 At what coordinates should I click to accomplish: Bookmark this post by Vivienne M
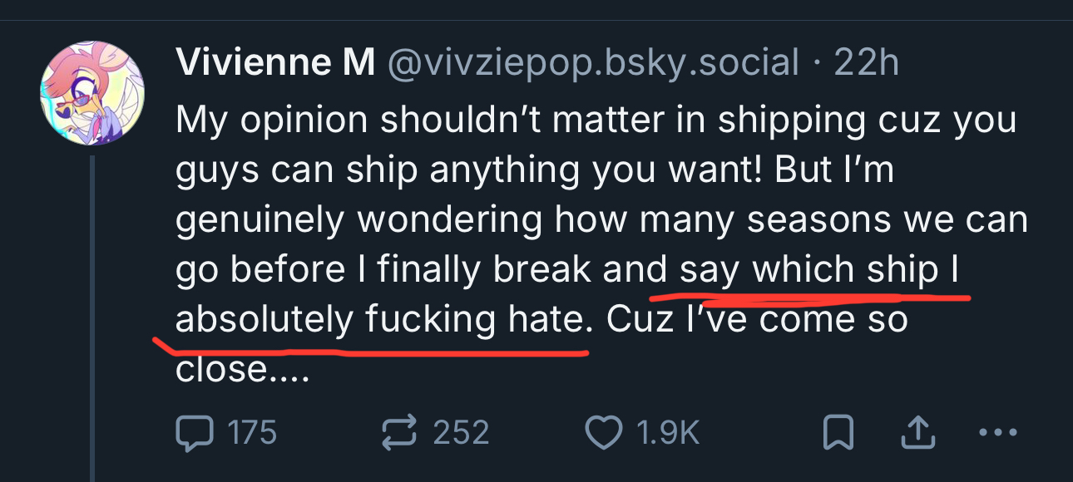[x=837, y=432]
